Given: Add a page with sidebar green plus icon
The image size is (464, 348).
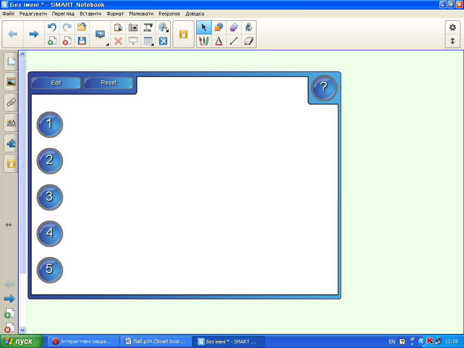Looking at the screenshot, I should tap(10, 313).
